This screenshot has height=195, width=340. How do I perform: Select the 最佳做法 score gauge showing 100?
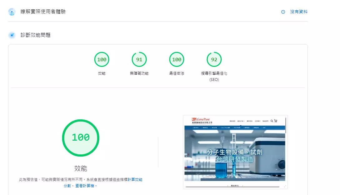pos(177,59)
